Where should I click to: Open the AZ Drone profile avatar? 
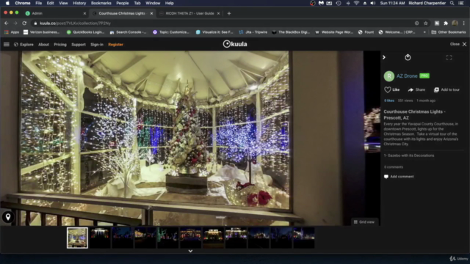(389, 76)
